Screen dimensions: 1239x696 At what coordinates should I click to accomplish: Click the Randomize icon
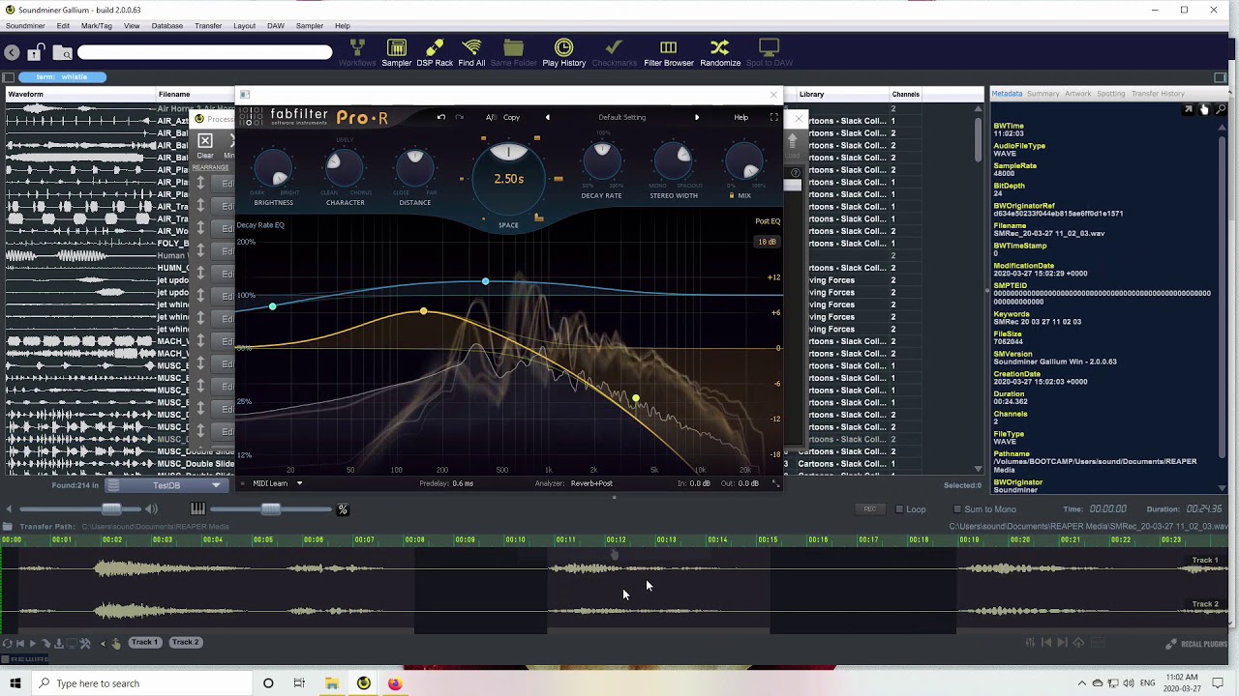point(719,53)
